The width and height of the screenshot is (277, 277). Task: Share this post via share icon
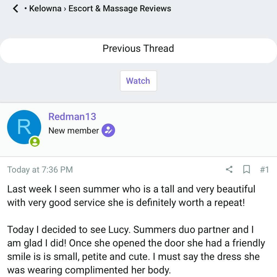tap(229, 170)
